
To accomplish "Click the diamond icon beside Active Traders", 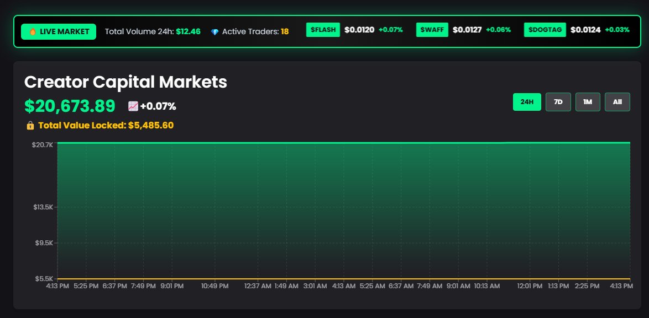I will point(214,32).
